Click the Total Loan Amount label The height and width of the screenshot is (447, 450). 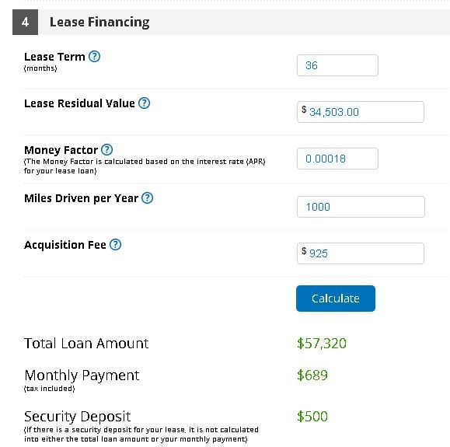pyautogui.click(x=86, y=344)
